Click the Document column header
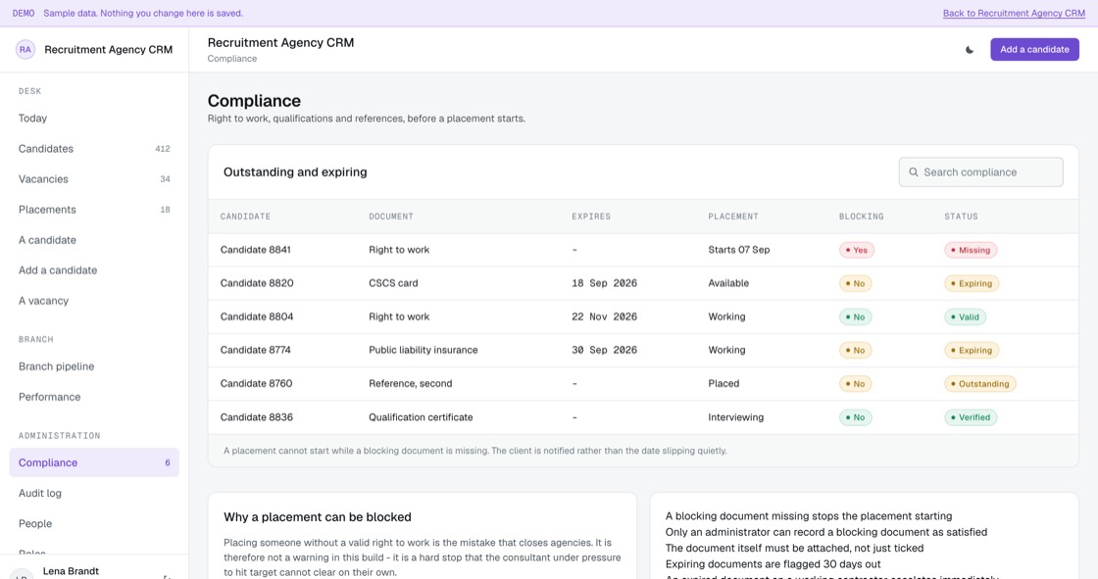This screenshot has width=1098, height=579. [391, 217]
